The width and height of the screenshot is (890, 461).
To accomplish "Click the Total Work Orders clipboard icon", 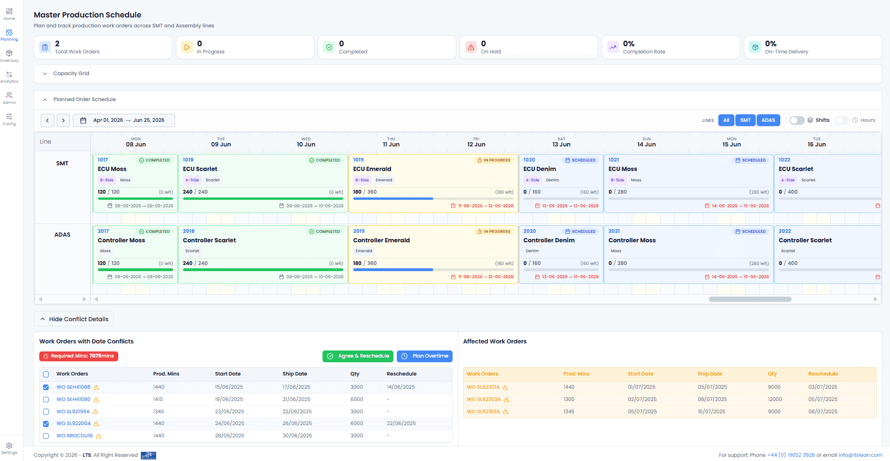I will click(x=45, y=47).
